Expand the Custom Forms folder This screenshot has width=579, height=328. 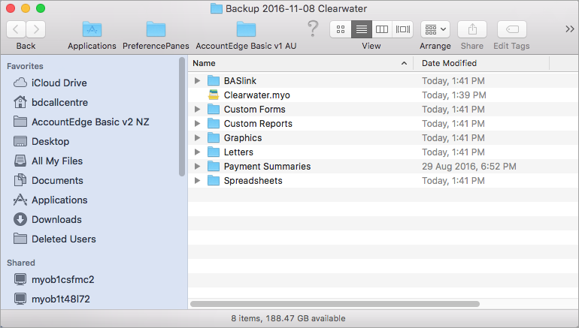[197, 110]
